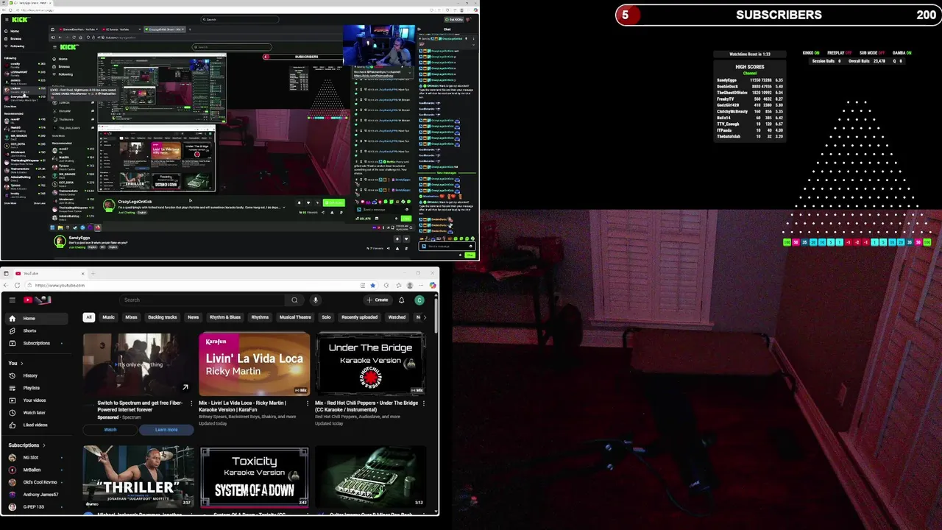Open options menu for Under The Bridge mix
Screen dimensions: 942x530
(423, 403)
